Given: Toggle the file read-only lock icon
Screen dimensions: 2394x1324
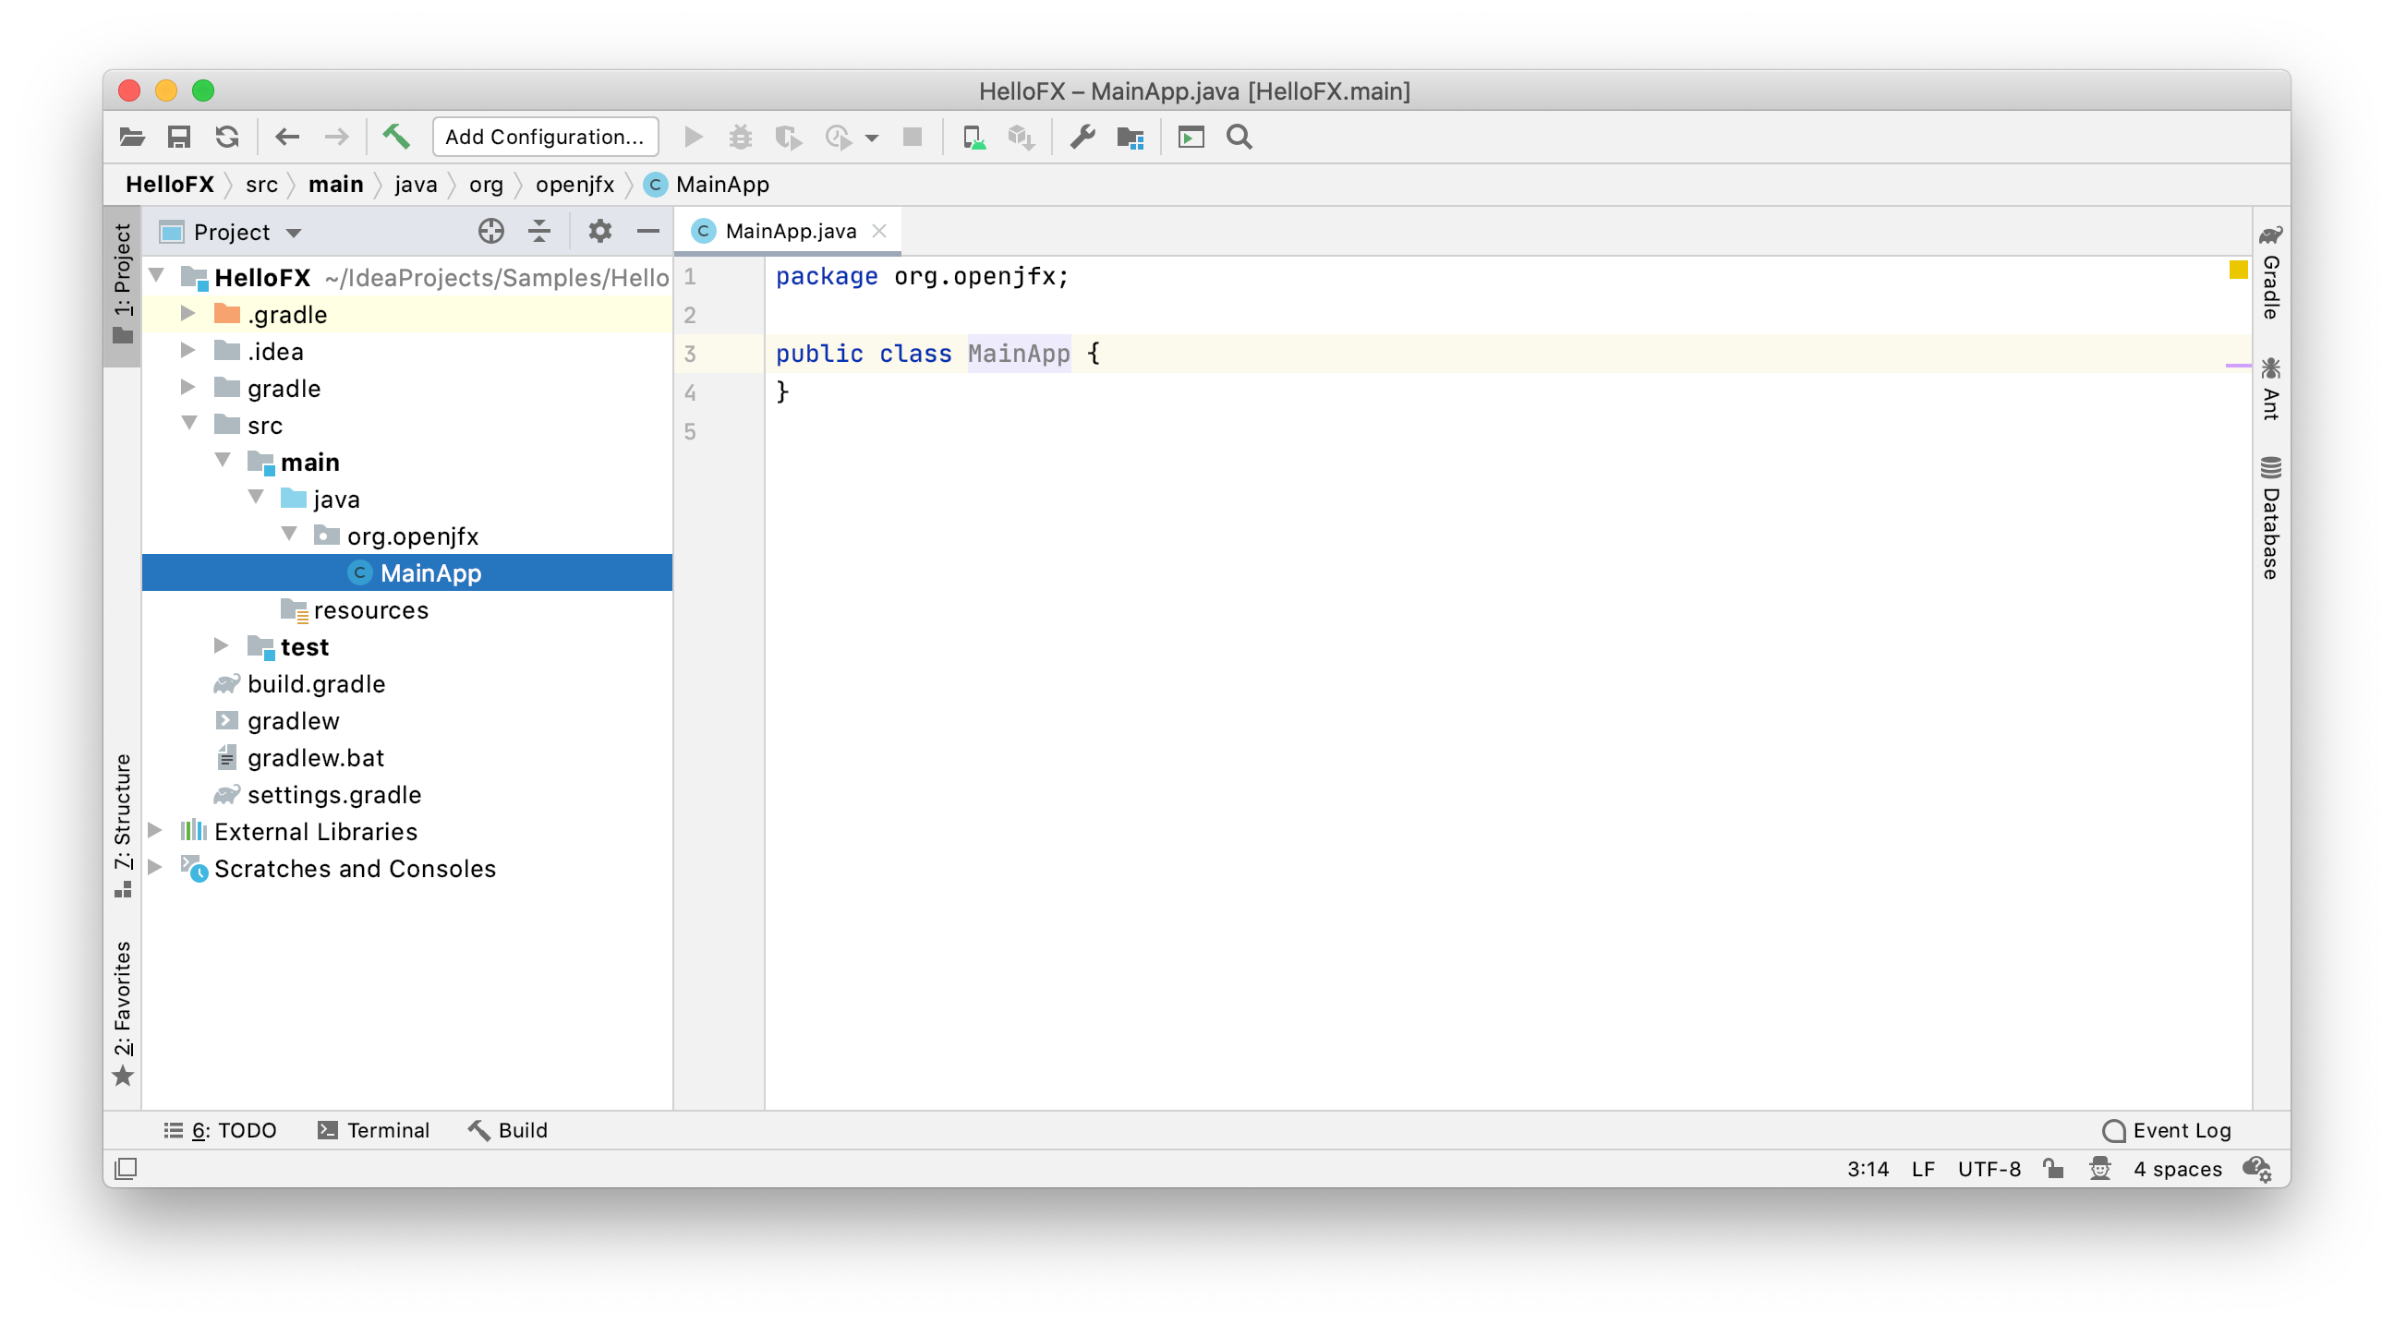Looking at the screenshot, I should (x=2053, y=1168).
